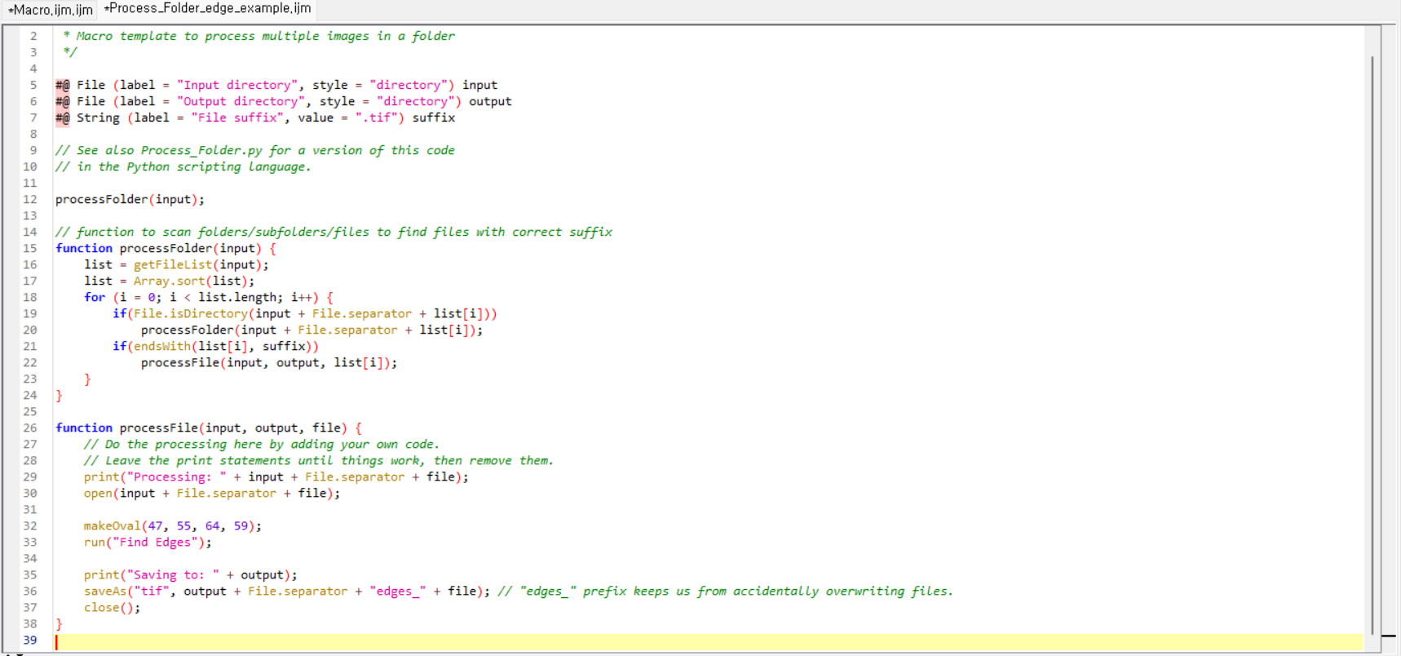Click File.isDirectory on line 19

191,313
